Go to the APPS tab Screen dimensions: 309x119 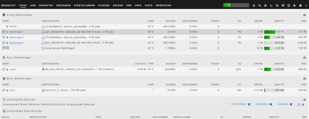pyautogui.click(x=138, y=6)
